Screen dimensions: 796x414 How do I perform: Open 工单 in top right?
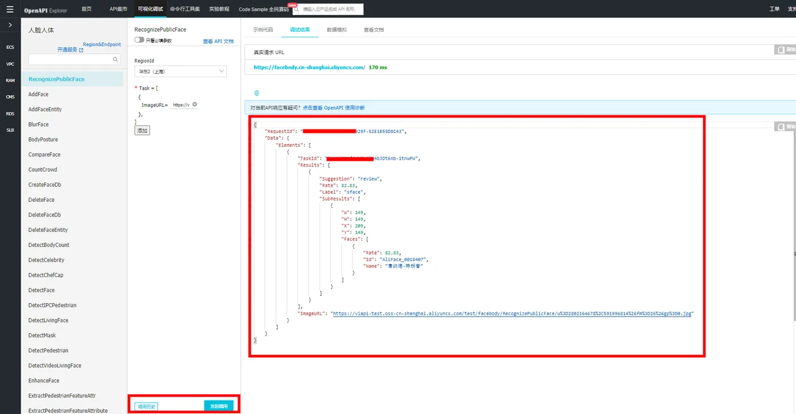click(x=774, y=9)
